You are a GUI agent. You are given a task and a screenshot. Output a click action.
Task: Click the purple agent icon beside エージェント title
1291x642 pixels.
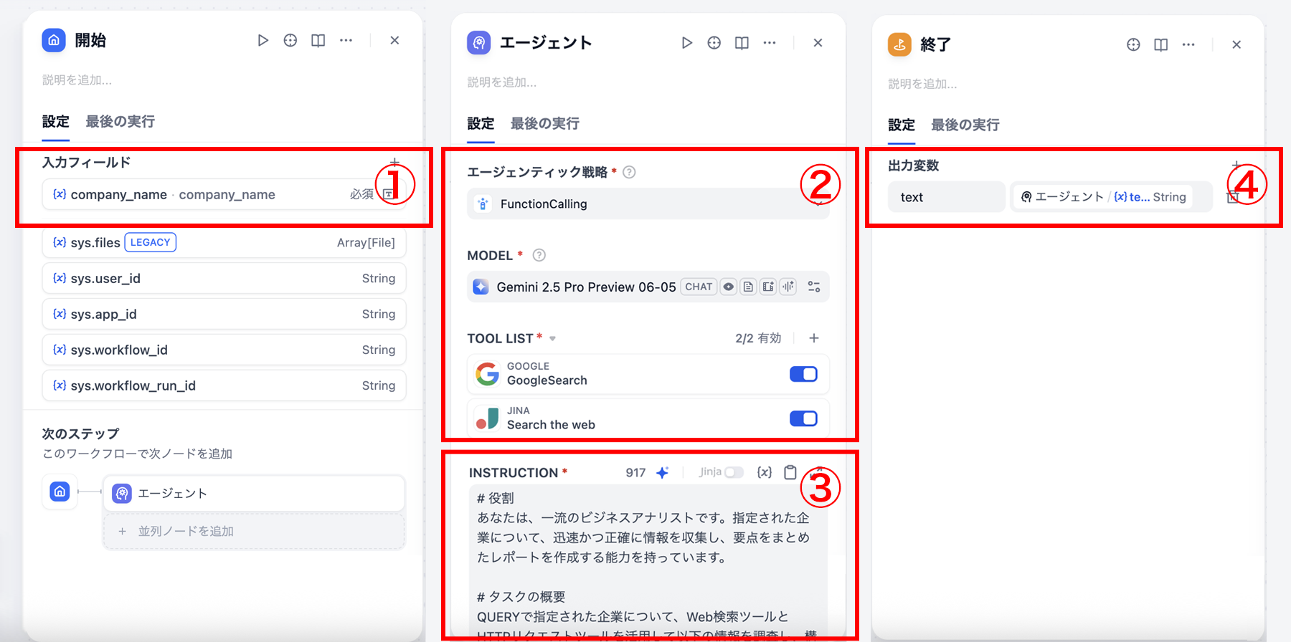tap(479, 43)
